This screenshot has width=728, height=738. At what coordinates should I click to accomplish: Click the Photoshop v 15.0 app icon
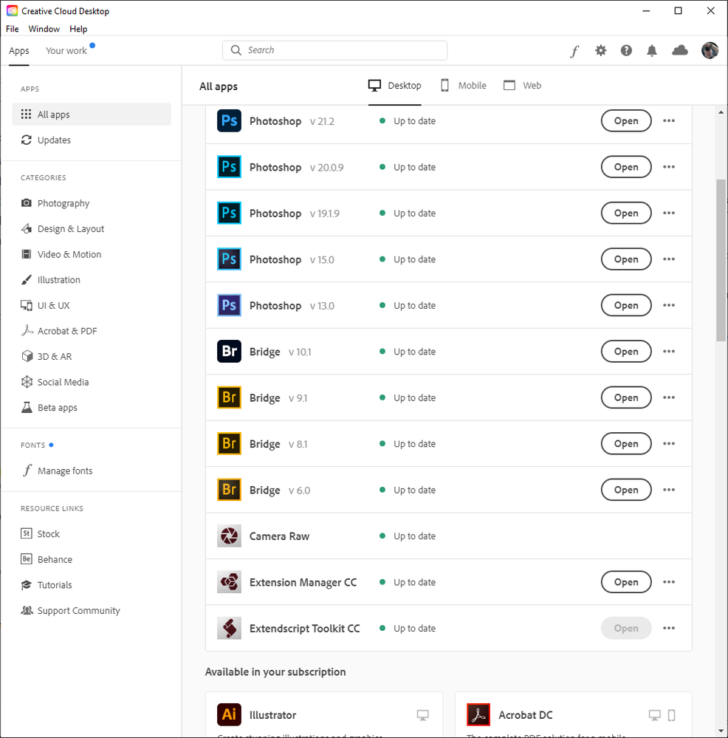click(229, 259)
